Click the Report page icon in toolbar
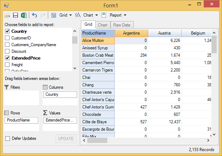Screen dimensions: 222x156 (104, 15)
